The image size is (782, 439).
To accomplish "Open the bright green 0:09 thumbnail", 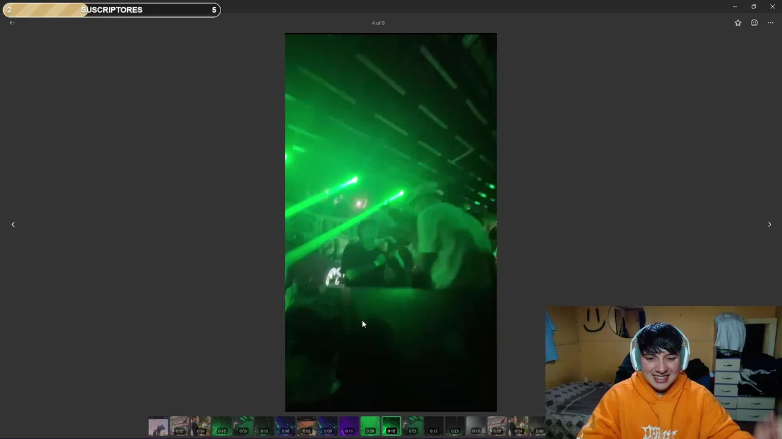I will tap(370, 426).
